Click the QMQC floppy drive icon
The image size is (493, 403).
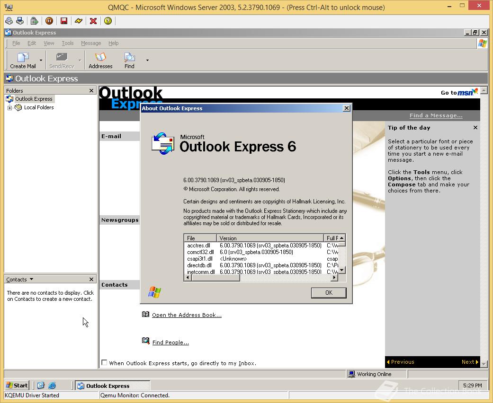20,21
